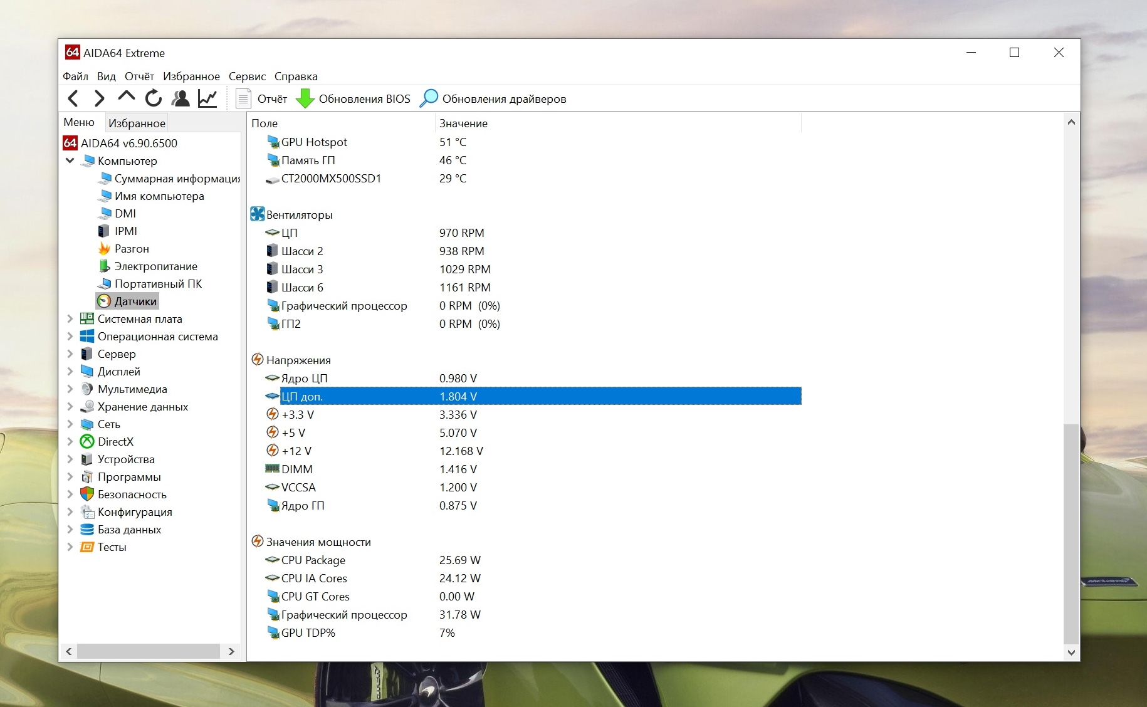Expand the Сервер tree node
Screen dimensions: 1147x707
pyautogui.click(x=70, y=354)
